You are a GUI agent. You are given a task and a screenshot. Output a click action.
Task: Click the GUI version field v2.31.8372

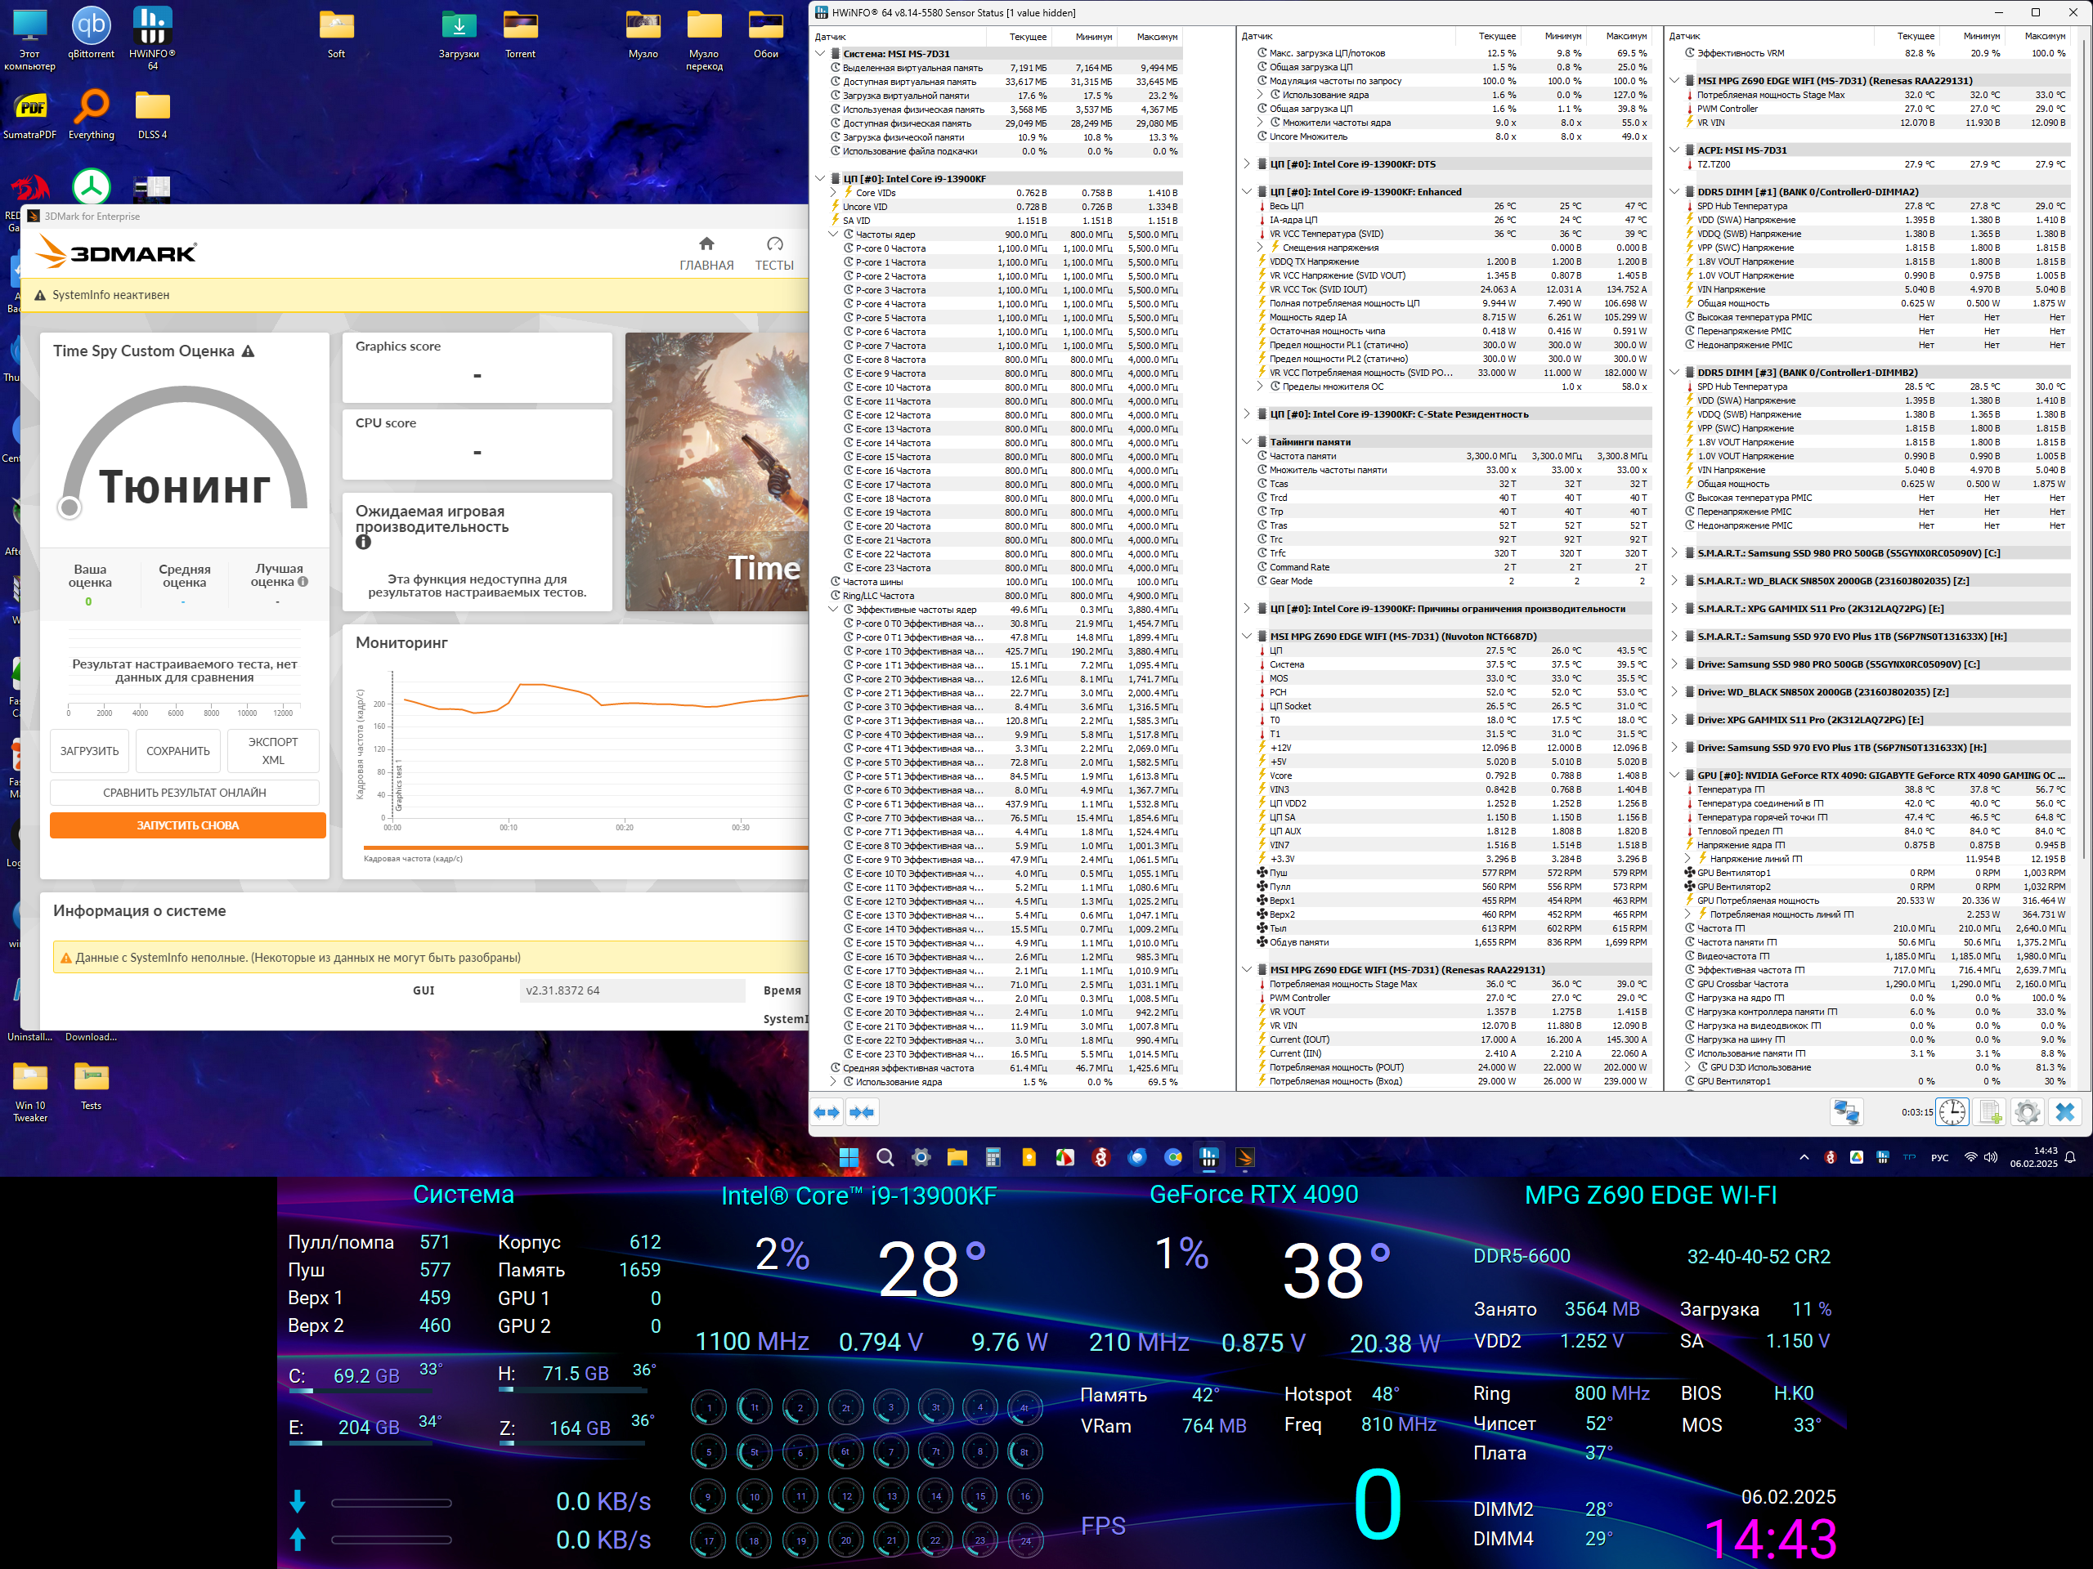[x=631, y=990]
